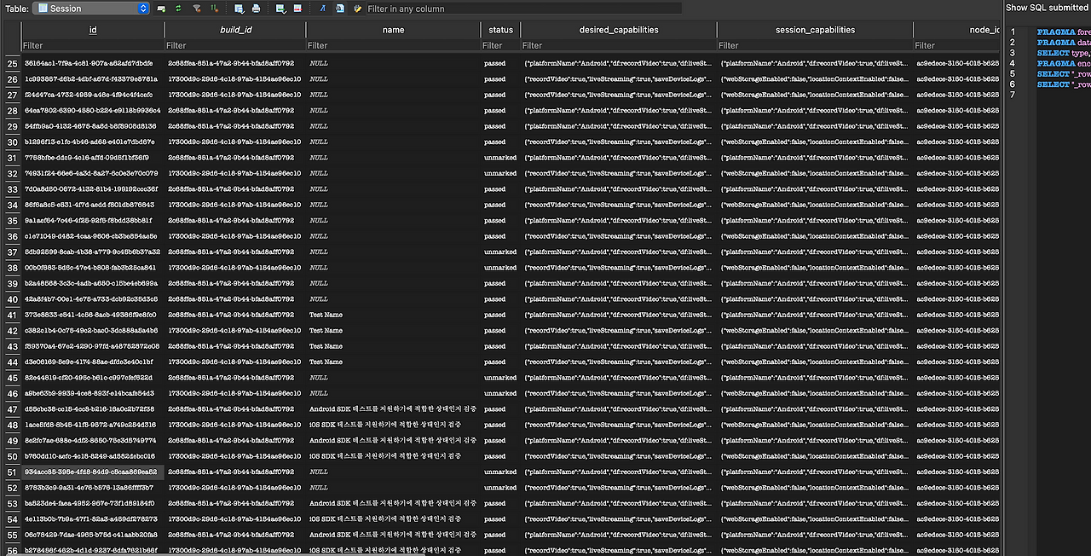Click the Filter field under desired_capabilities column
The width and height of the screenshot is (1091, 556).
tap(619, 45)
